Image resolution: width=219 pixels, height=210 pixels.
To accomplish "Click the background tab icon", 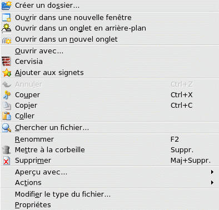I will point(7,28).
